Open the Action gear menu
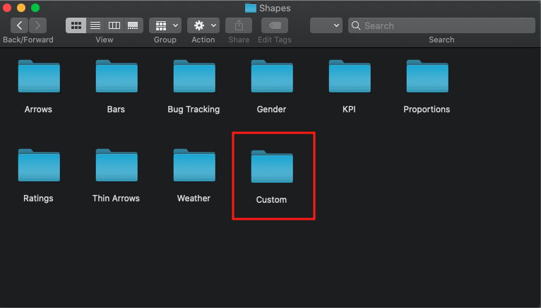The width and height of the screenshot is (541, 308). click(203, 25)
